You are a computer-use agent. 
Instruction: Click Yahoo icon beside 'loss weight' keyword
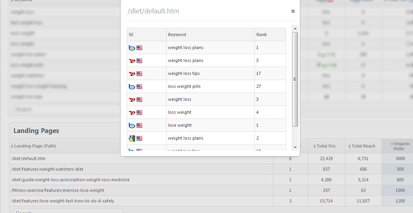point(132,112)
